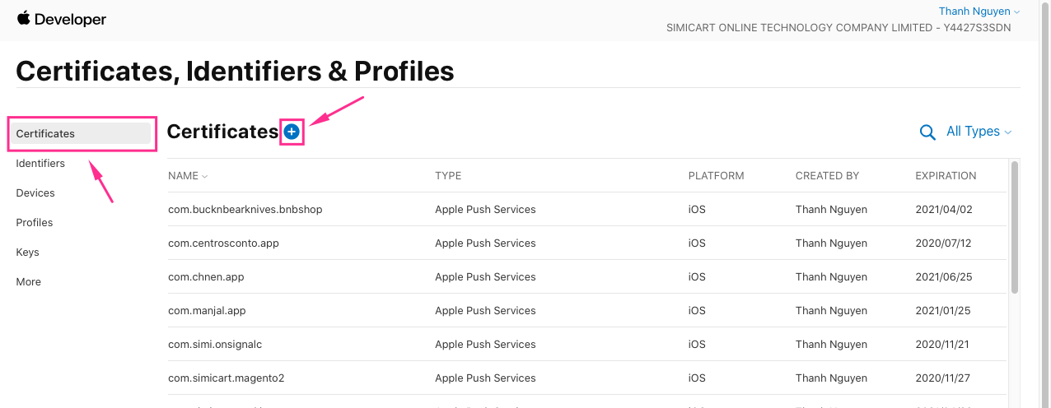
Task: Open the All Types filter dropdown
Action: click(979, 132)
